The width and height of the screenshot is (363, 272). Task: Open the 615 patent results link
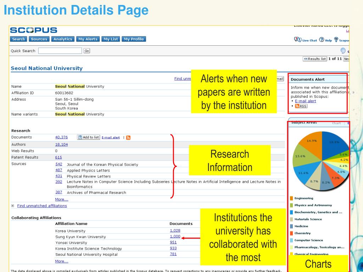click(x=58, y=157)
